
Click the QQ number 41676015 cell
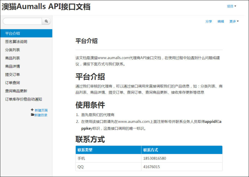182,167
